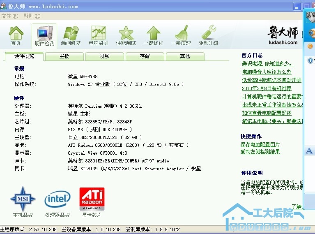Open link 出现未正常工作设备该怎么
315x234 pixels.
[x=272, y=105]
